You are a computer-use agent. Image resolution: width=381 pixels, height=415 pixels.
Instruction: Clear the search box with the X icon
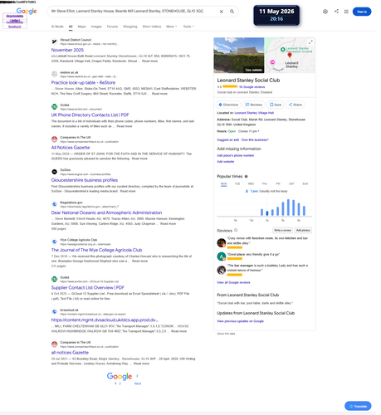222,12
